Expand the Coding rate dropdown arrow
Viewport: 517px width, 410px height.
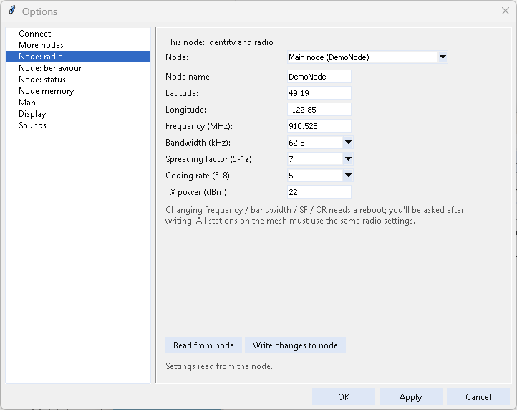348,176
